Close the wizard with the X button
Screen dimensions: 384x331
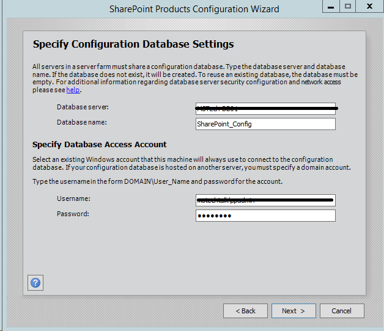click(371, 6)
